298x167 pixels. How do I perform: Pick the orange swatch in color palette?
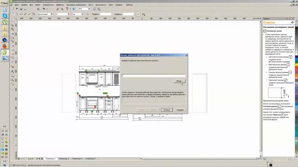[x=297, y=75]
